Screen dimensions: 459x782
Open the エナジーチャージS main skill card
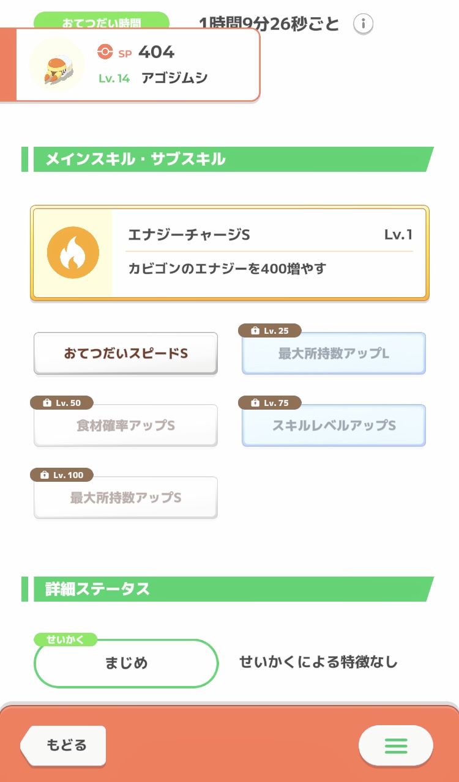point(269,253)
